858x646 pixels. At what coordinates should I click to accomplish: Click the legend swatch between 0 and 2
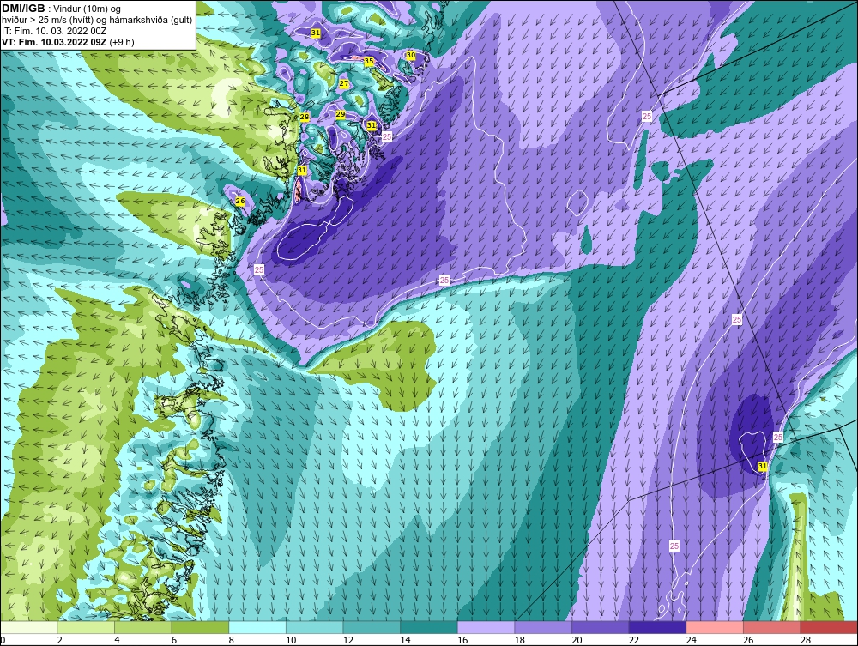point(29,627)
